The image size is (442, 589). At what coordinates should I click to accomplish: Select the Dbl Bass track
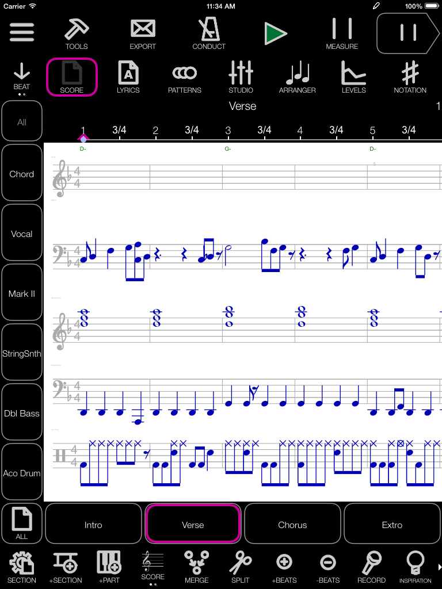tap(22, 412)
